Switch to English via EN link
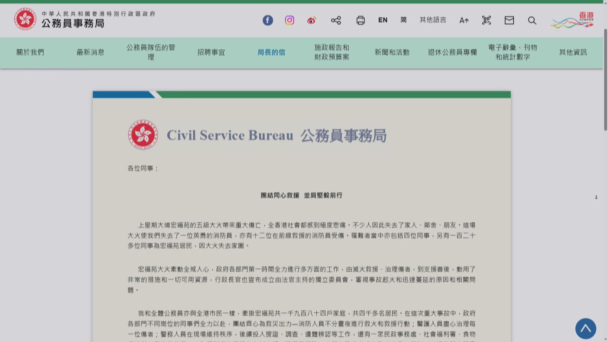The height and width of the screenshot is (342, 608). click(383, 20)
